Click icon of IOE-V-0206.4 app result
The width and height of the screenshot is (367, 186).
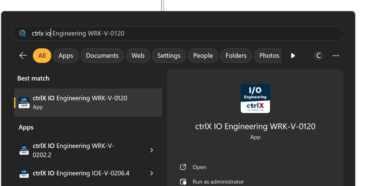(x=24, y=173)
